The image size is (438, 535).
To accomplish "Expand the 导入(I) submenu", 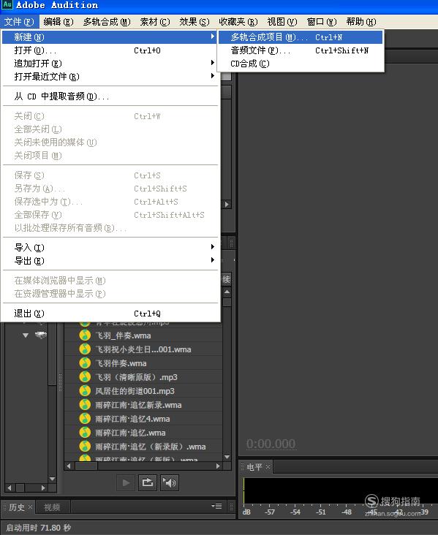I will pyautogui.click(x=110, y=247).
